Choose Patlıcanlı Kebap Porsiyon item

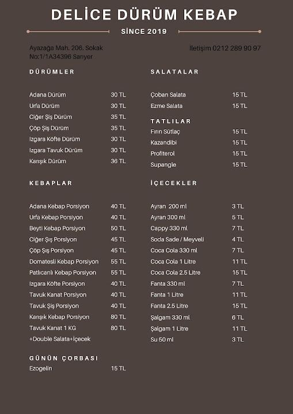78,273
